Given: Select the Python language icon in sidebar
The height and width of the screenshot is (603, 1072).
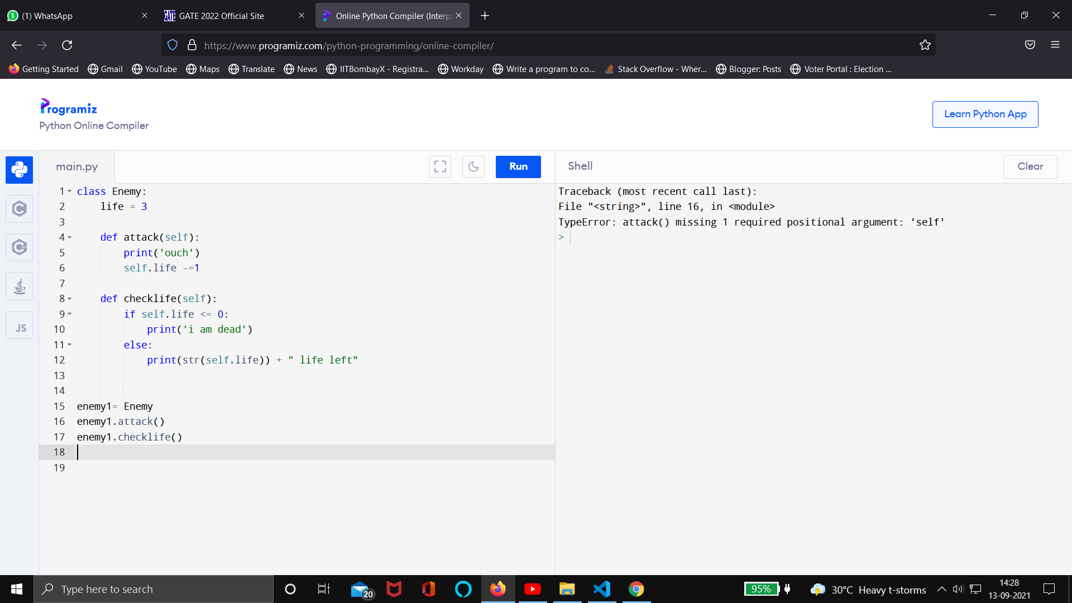Looking at the screenshot, I should pyautogui.click(x=19, y=170).
